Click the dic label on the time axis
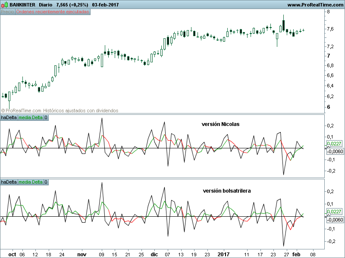 (x=154, y=255)
